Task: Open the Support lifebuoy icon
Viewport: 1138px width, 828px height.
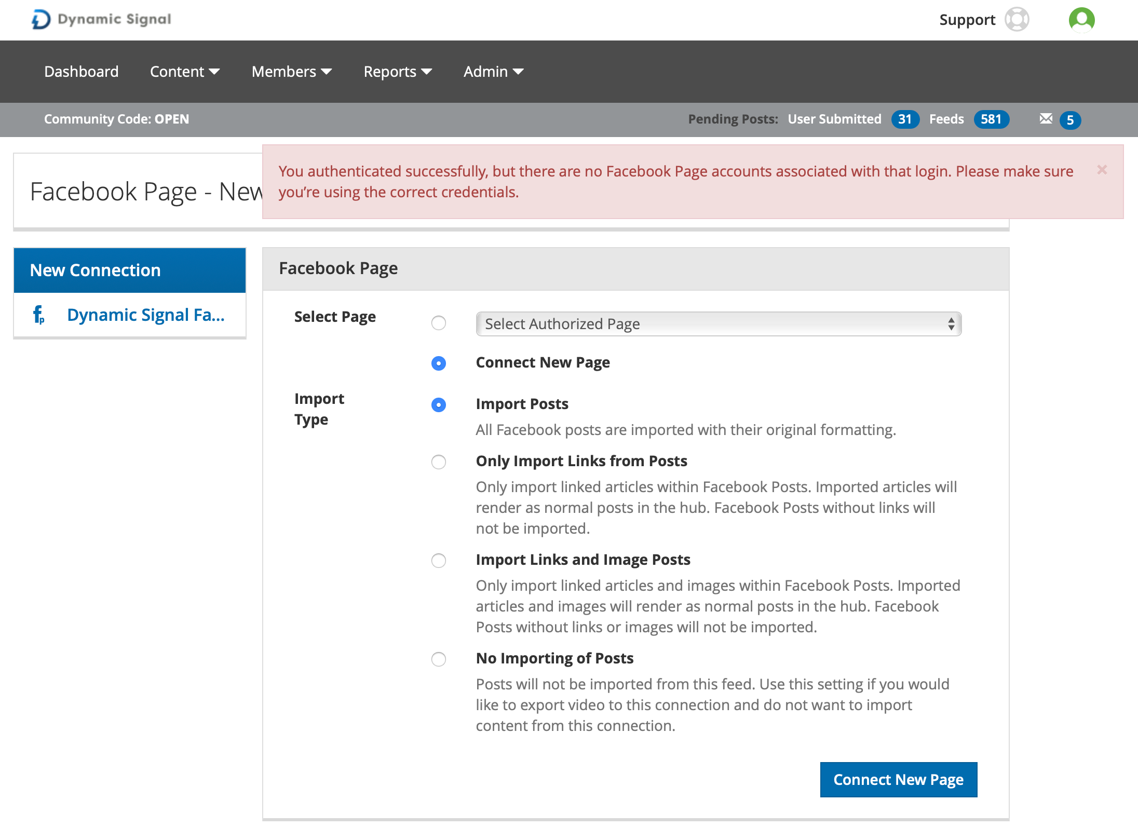Action: pyautogui.click(x=1017, y=20)
